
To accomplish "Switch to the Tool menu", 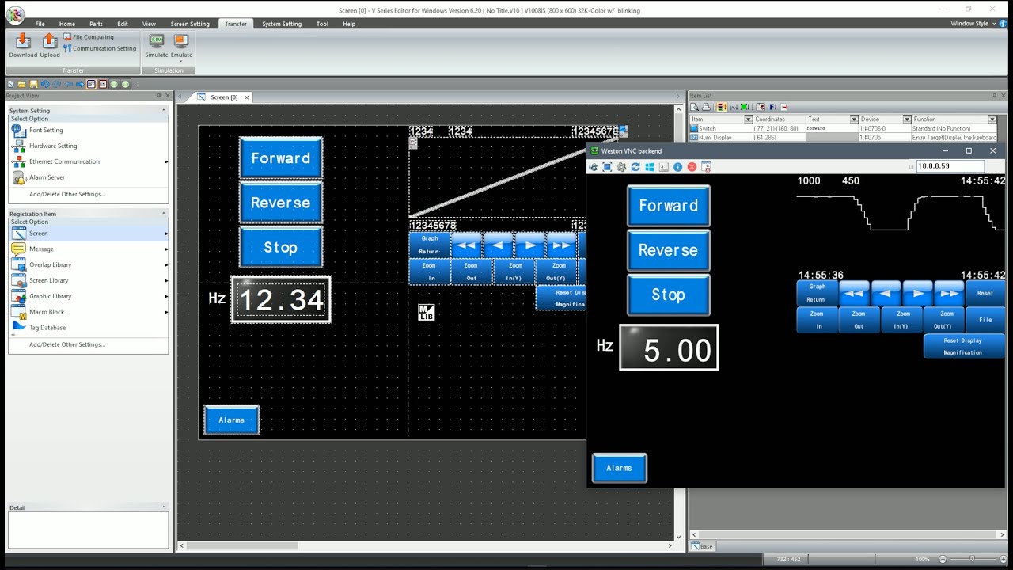I will coord(322,24).
